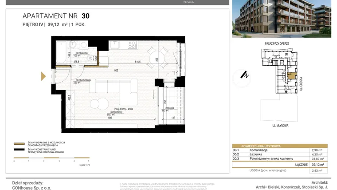
Task: Click the entrance door swing arc
Action: click(x=63, y=76)
